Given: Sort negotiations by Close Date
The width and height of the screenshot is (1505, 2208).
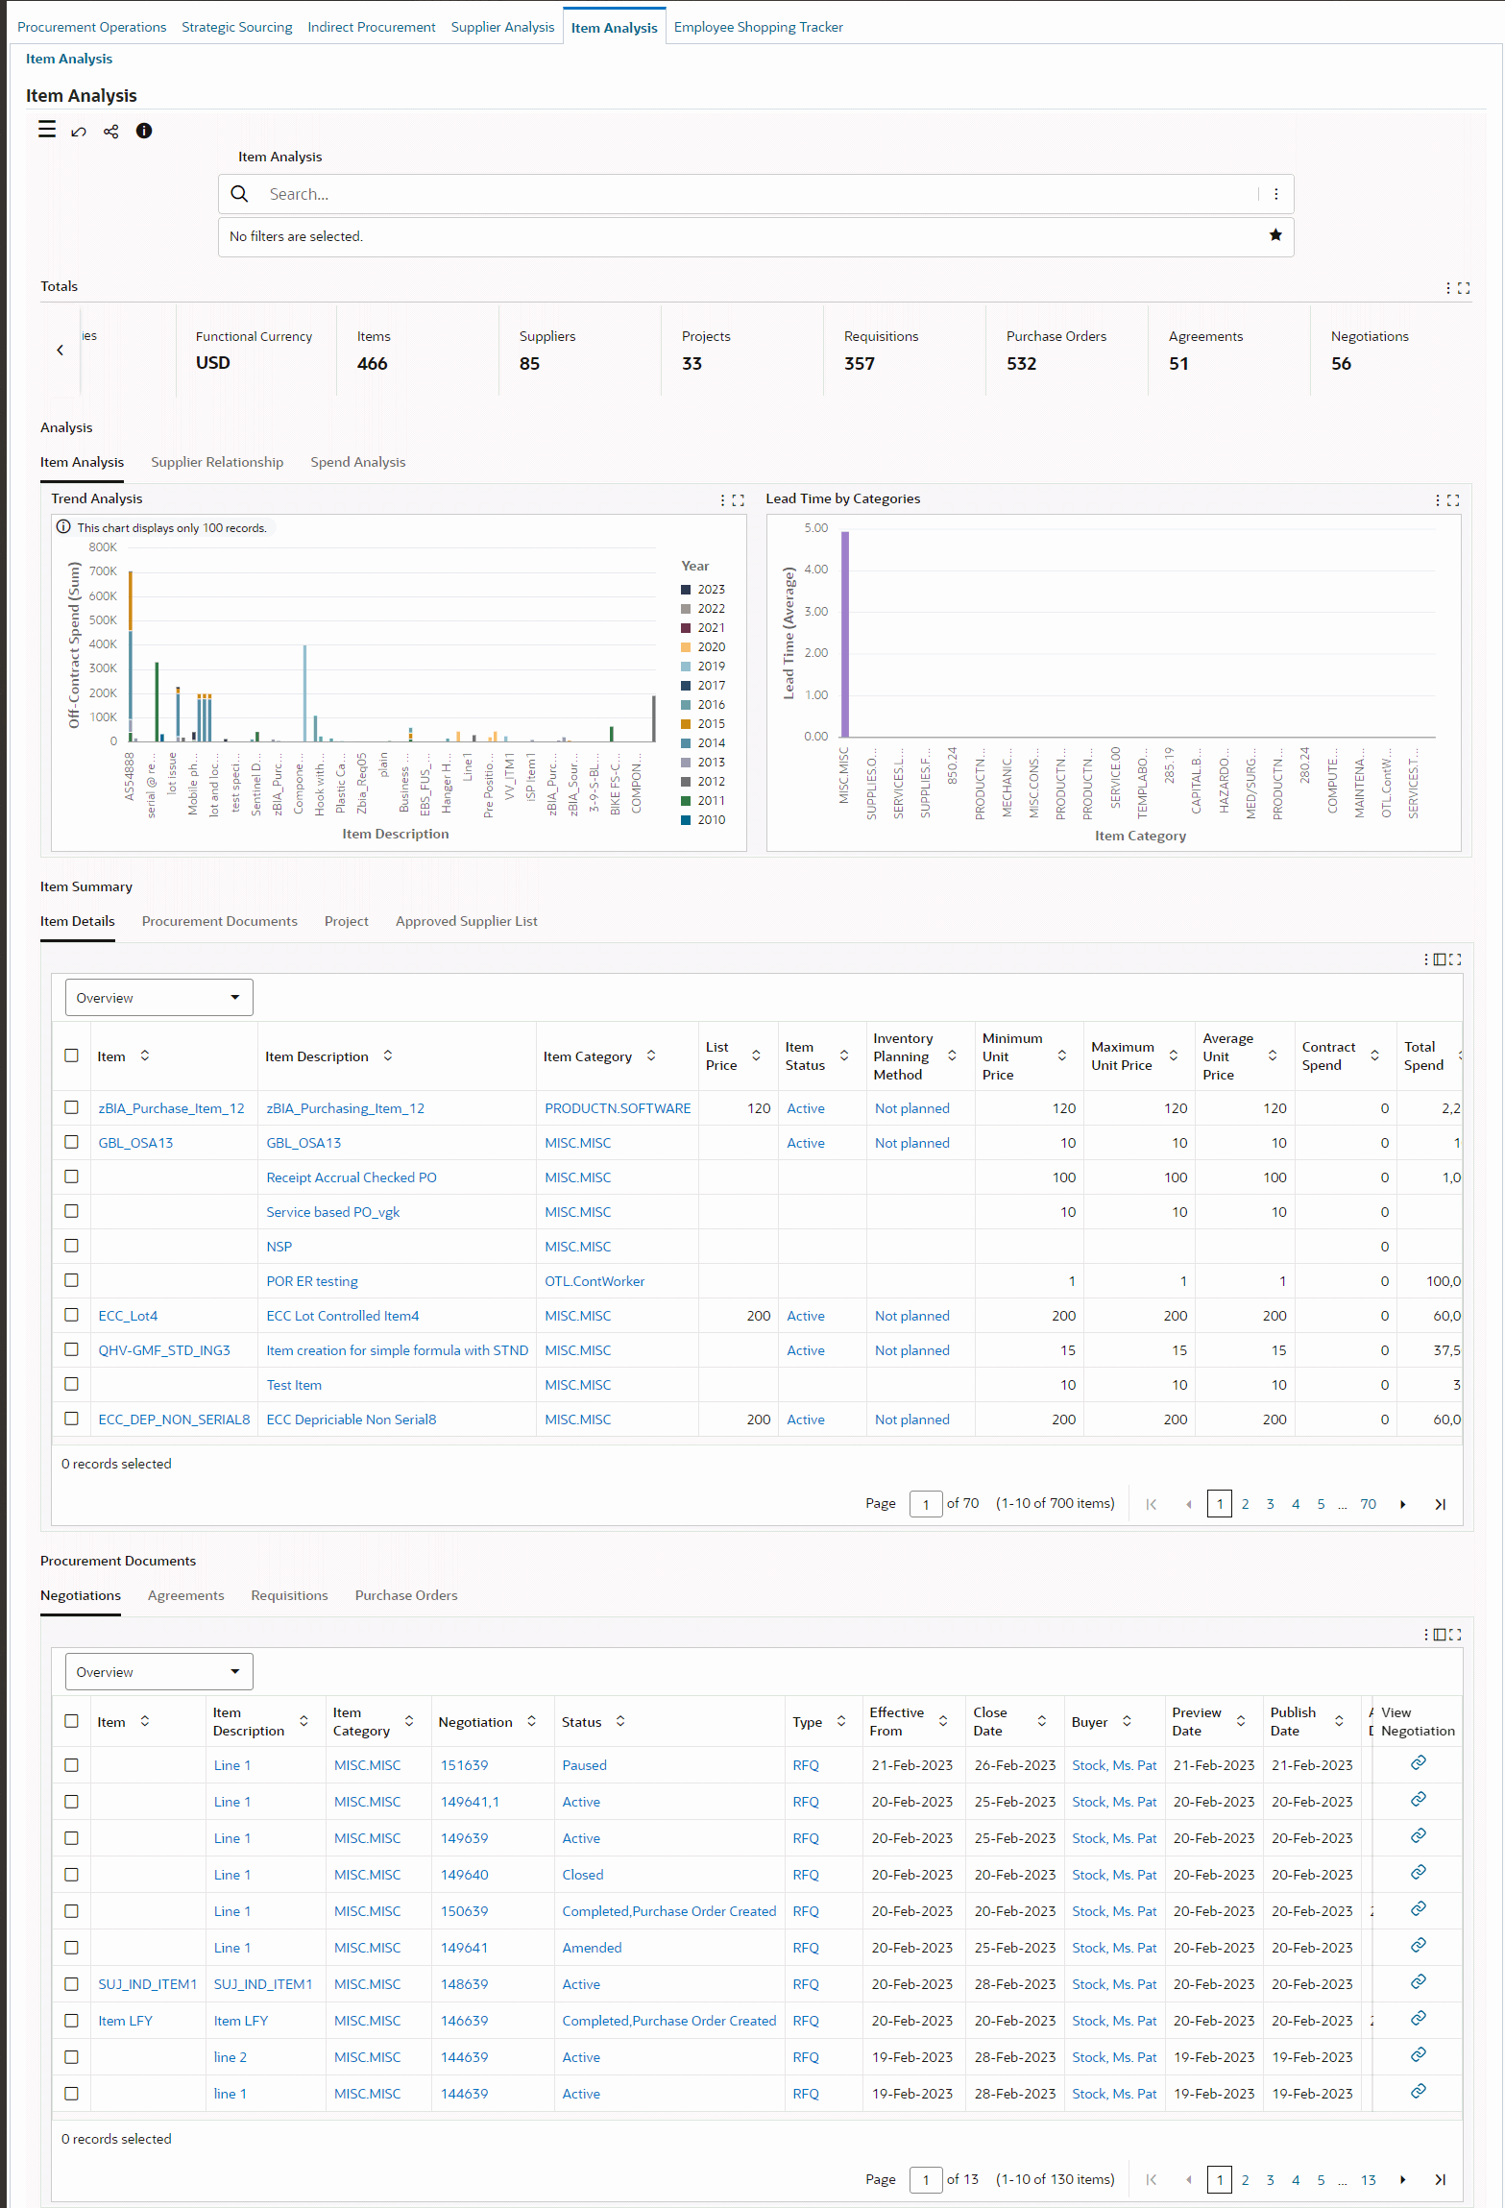Looking at the screenshot, I should (1042, 1721).
